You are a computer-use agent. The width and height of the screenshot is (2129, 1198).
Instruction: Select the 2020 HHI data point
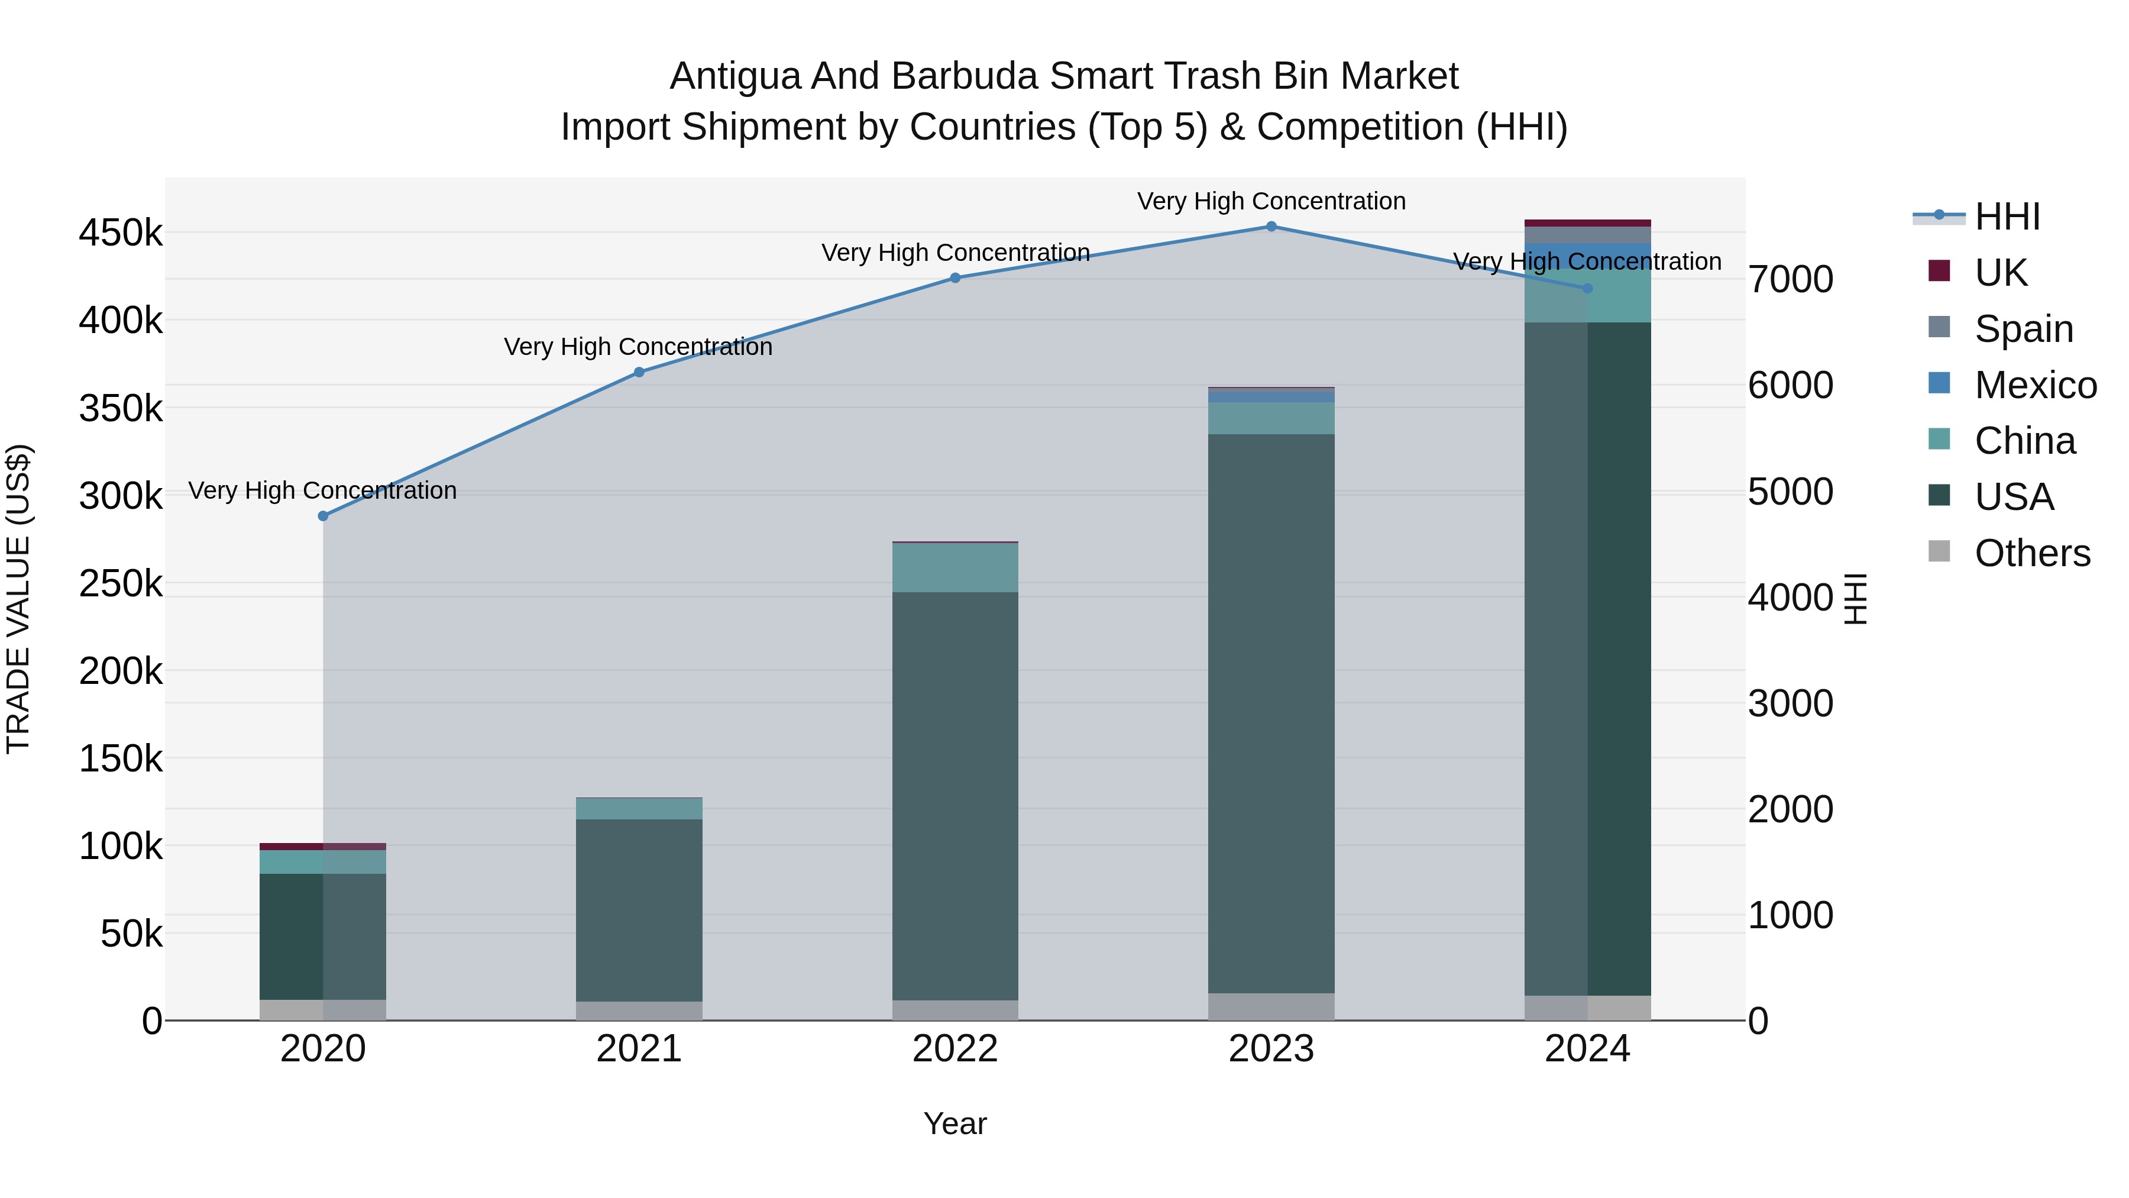[x=323, y=516]
